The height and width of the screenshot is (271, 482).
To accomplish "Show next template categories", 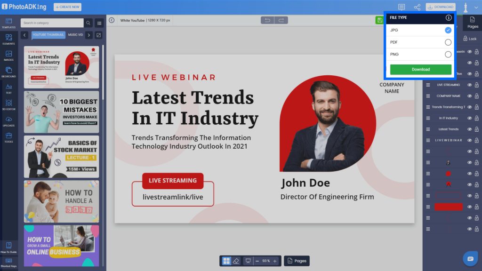I will 89,35.
